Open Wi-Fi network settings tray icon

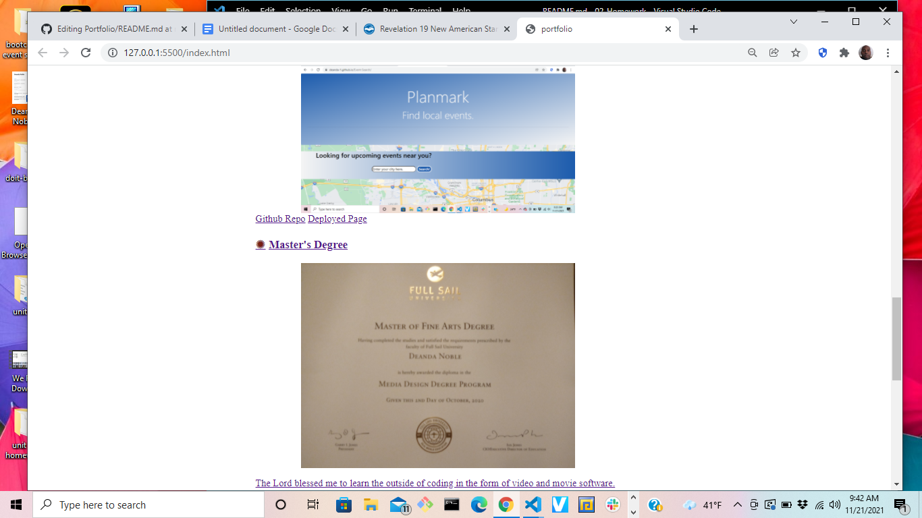[819, 505]
